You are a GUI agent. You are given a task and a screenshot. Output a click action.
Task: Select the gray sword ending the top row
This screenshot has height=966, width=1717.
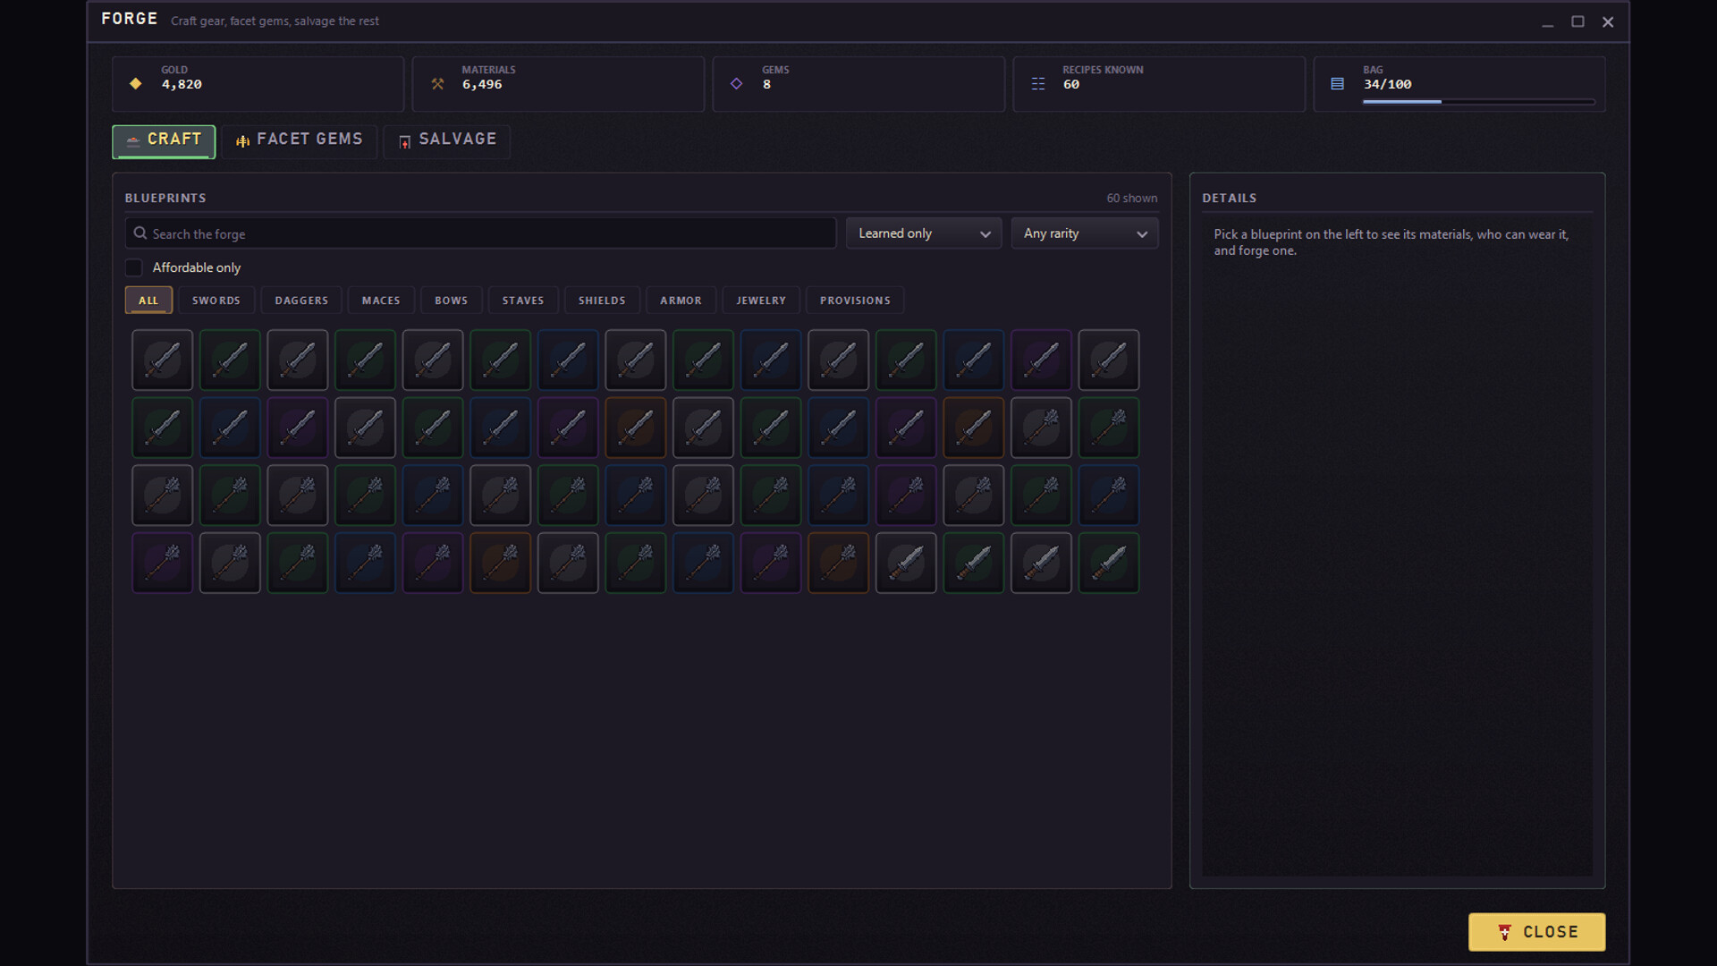tap(1109, 360)
